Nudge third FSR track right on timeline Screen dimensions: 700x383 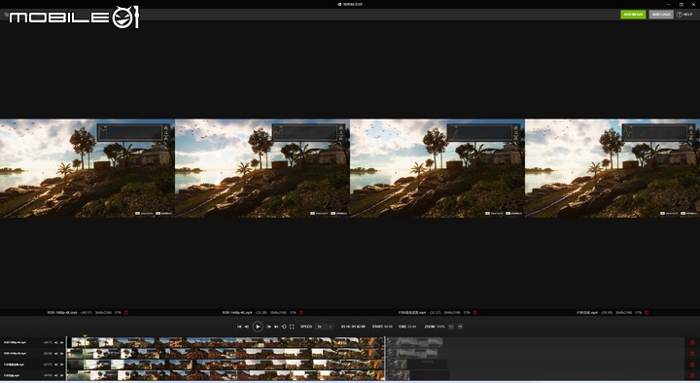[x=61, y=365]
